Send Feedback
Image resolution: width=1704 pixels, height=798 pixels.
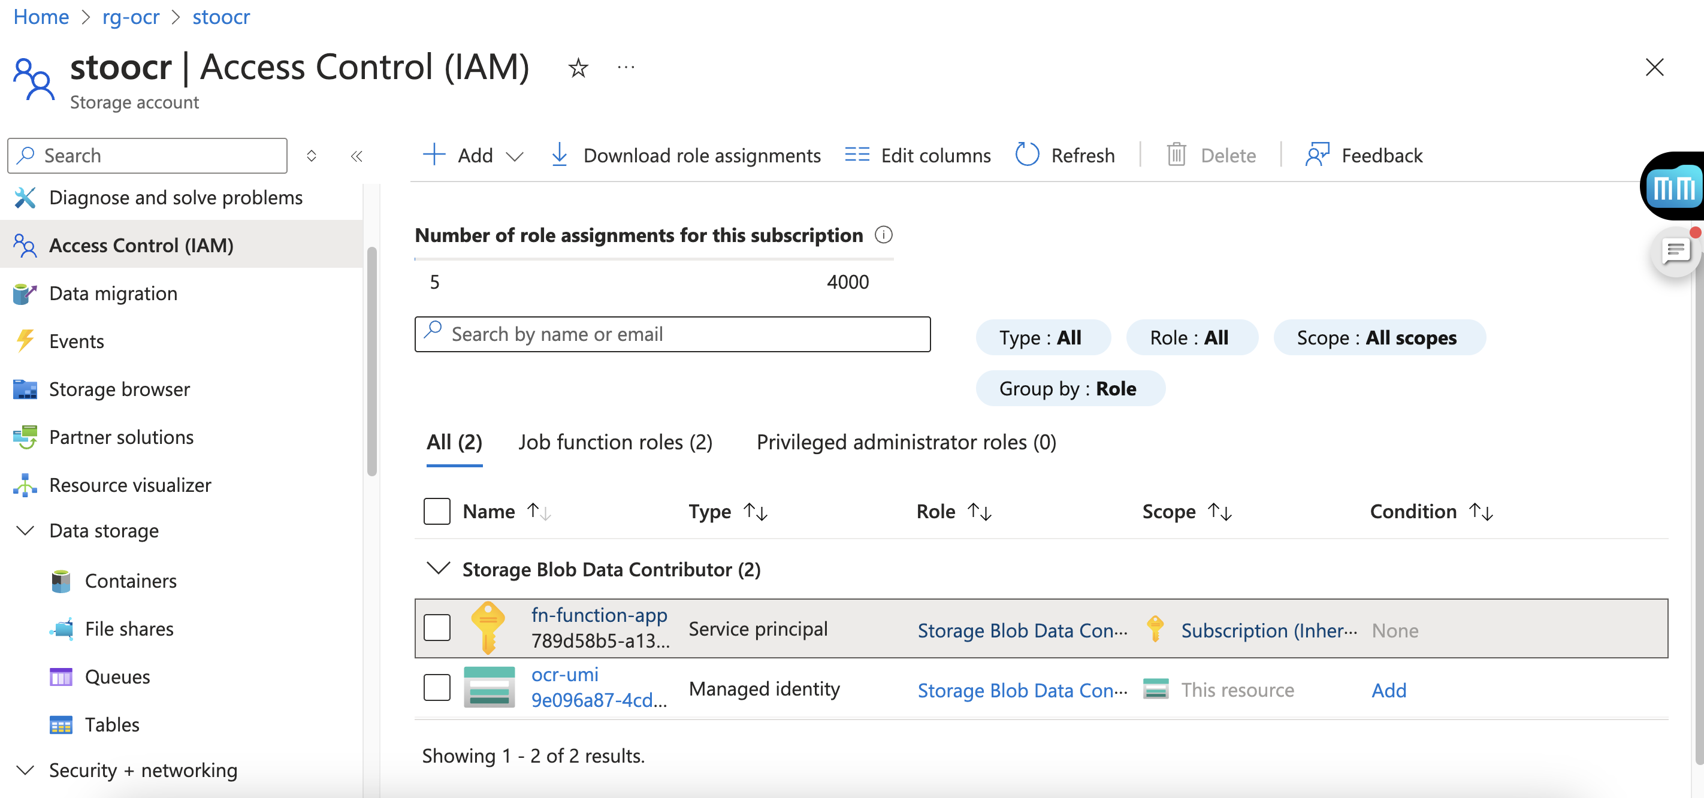tap(1363, 156)
